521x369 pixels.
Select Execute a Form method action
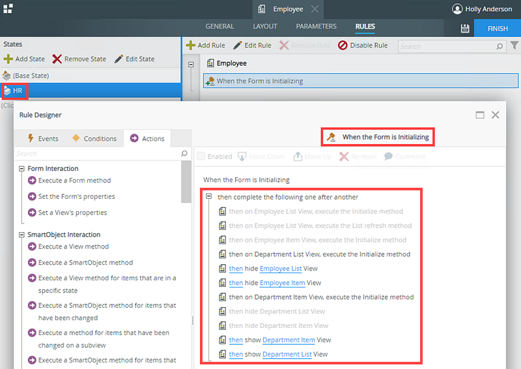coord(74,181)
